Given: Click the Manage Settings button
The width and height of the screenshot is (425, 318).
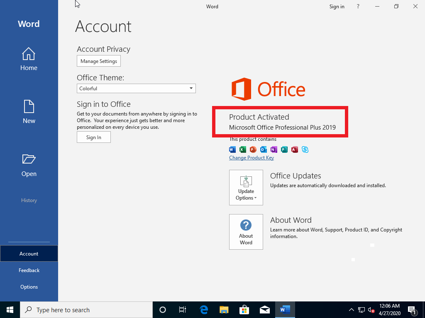Looking at the screenshot, I should tap(99, 61).
